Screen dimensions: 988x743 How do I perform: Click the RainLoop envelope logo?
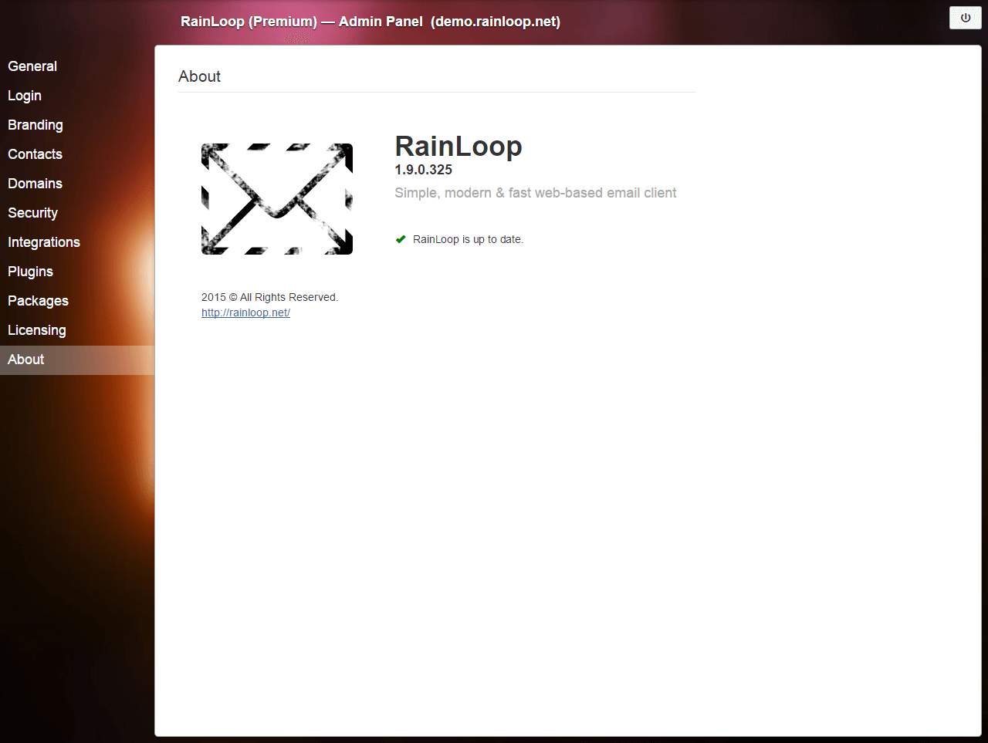277,199
